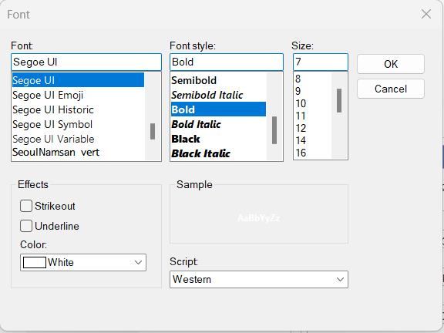Viewport: 444px width, 333px height.
Task: Open the Color dropdown showing White
Action: [x=83, y=263]
